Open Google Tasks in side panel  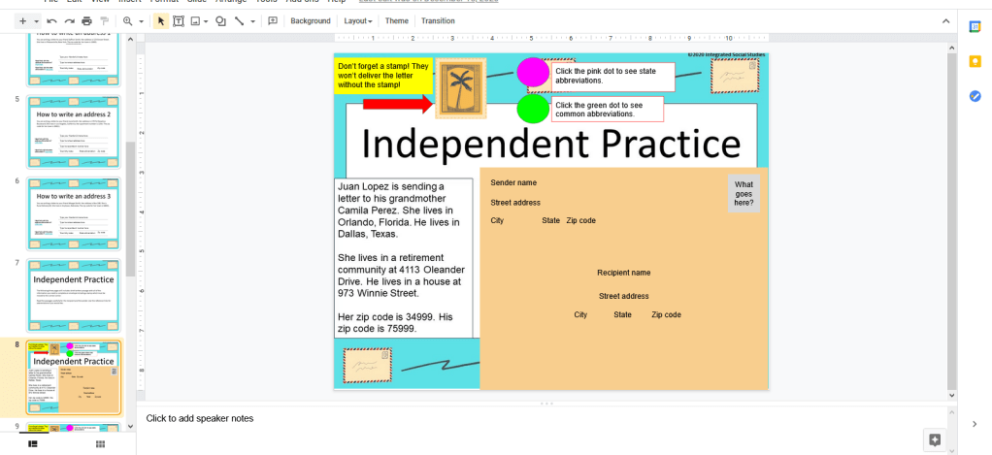(x=975, y=96)
